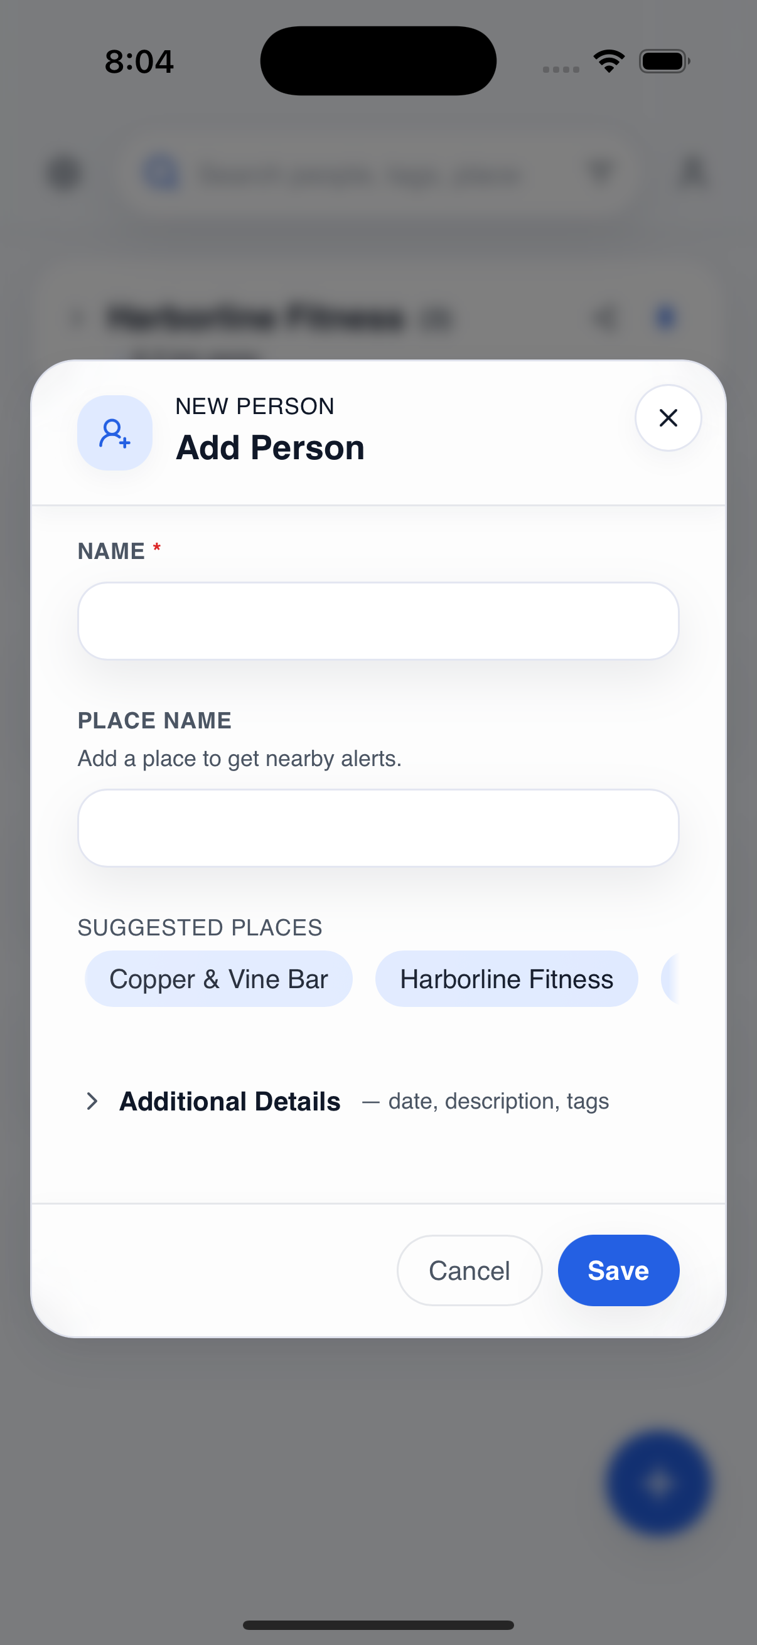Tap the Wi-Fi status icon

[608, 60]
